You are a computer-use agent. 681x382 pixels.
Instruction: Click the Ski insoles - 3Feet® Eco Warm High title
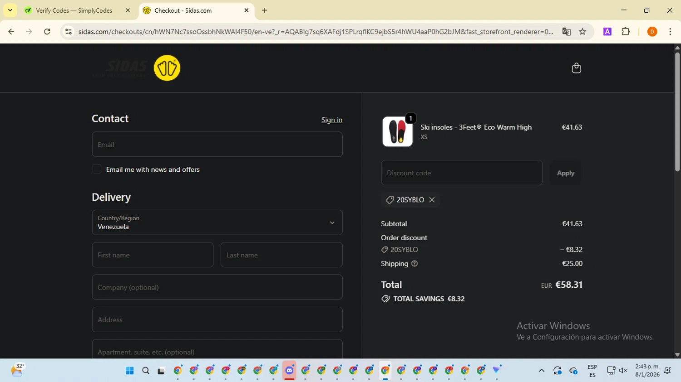click(476, 127)
